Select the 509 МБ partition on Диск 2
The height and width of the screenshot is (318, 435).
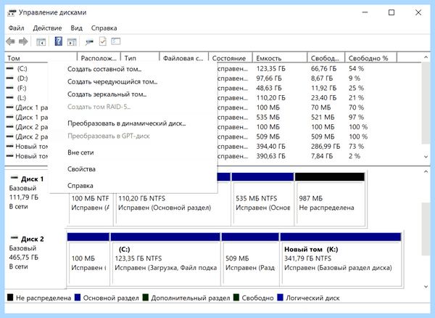(x=250, y=259)
